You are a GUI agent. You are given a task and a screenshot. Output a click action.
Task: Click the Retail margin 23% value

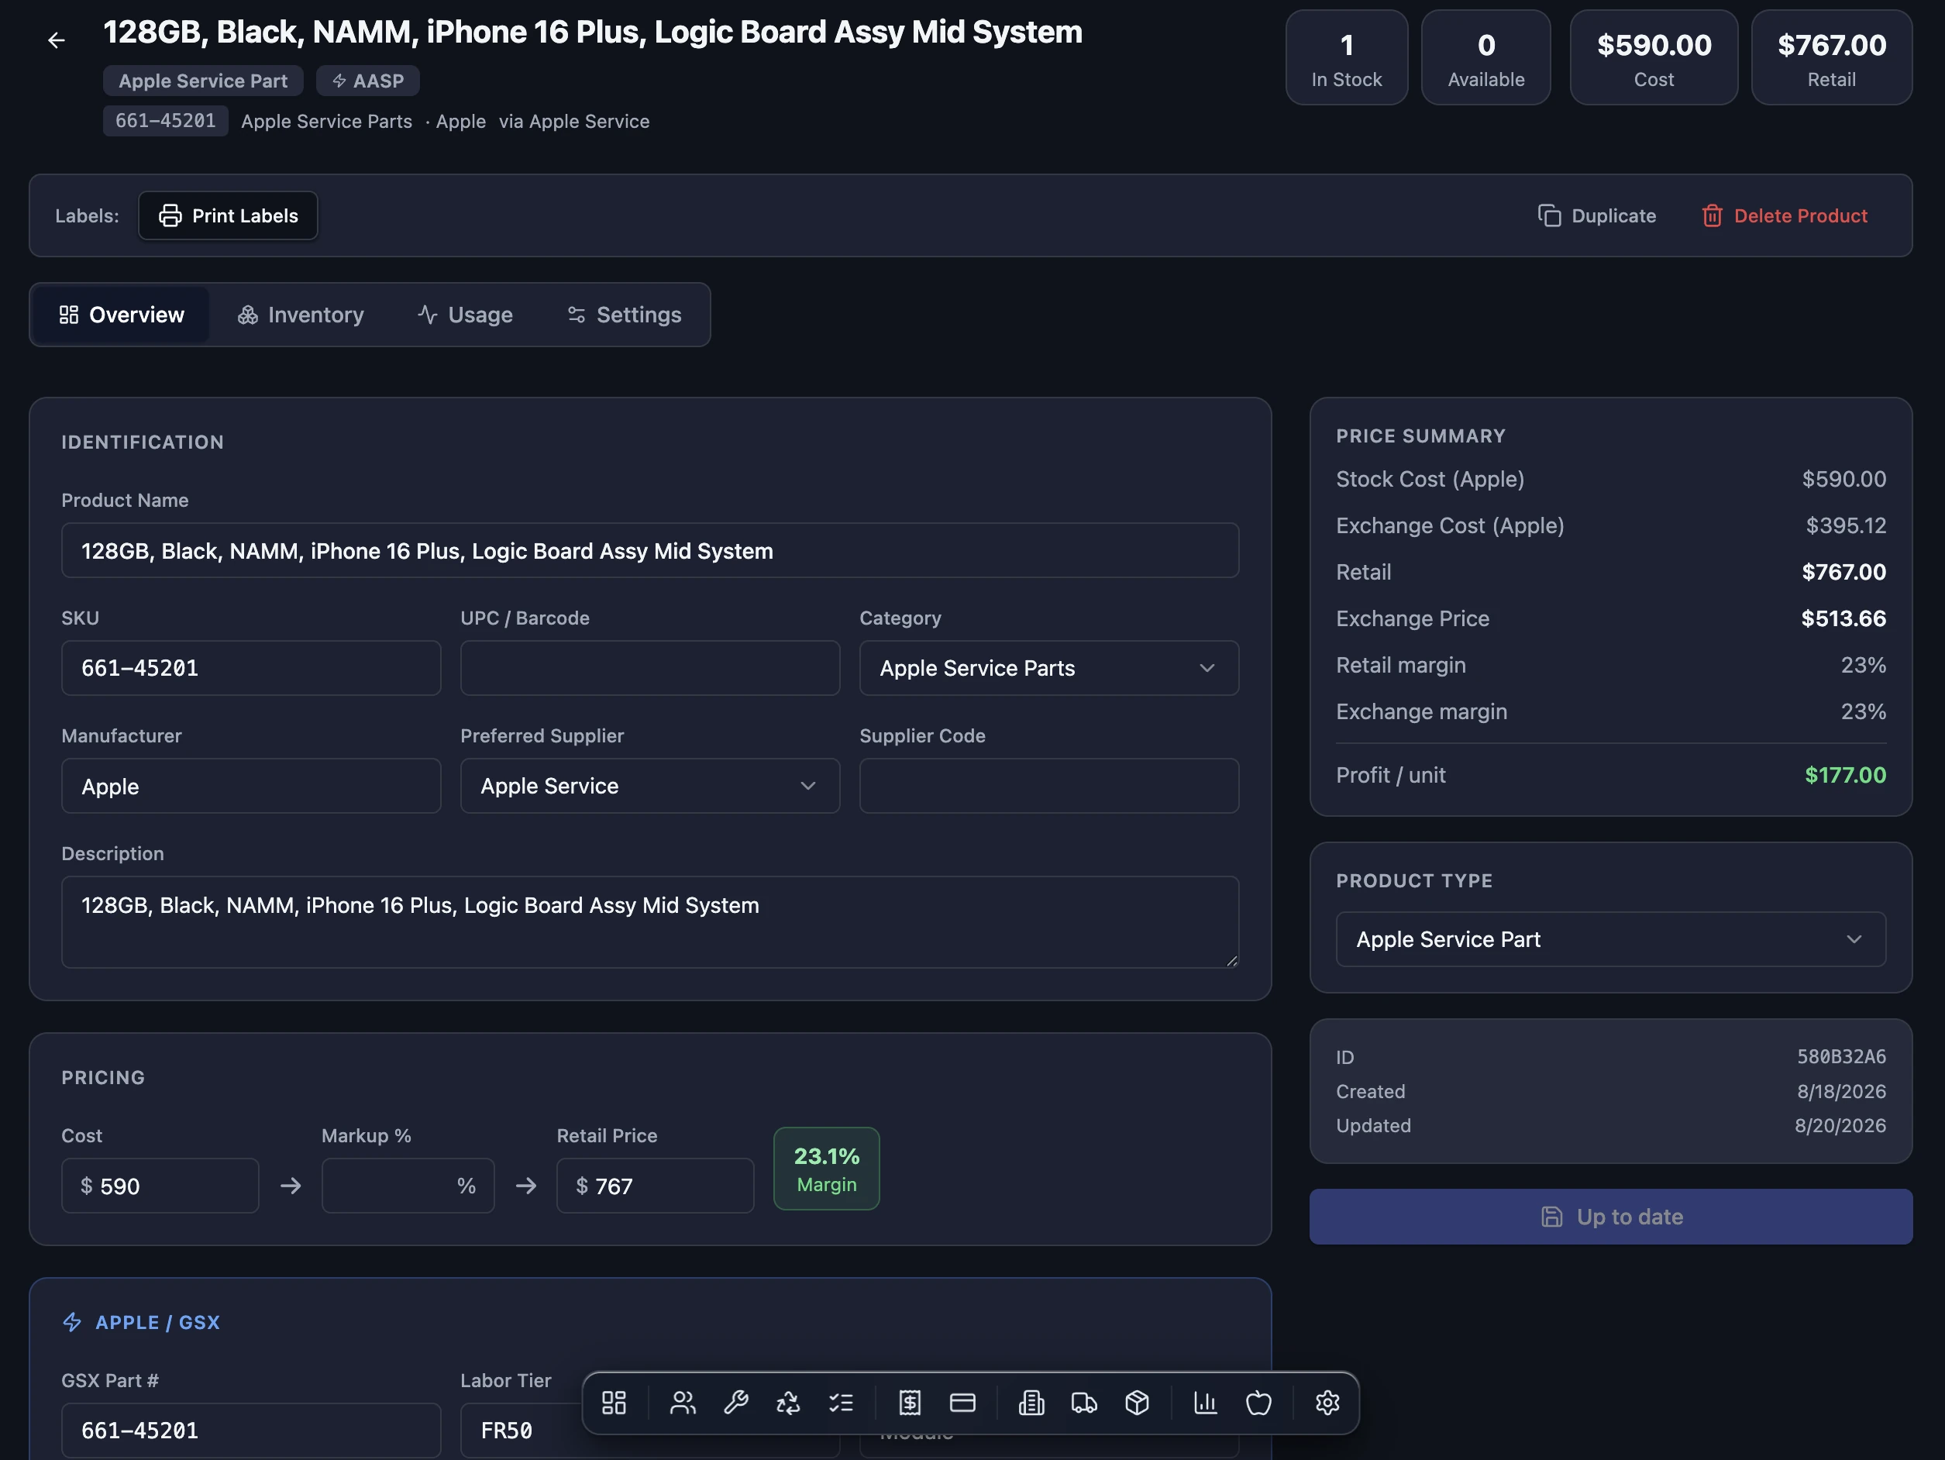point(1863,665)
